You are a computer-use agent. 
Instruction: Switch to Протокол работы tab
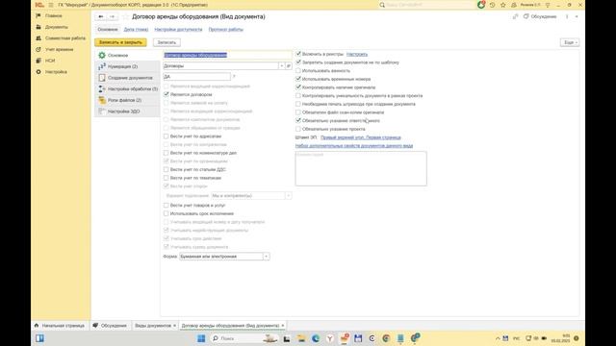(226, 30)
